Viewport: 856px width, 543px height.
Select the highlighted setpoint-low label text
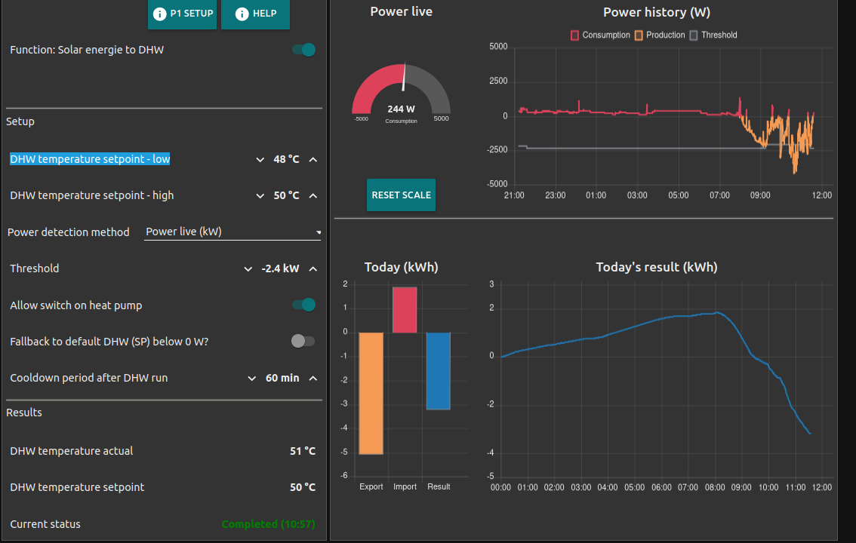pyautogui.click(x=90, y=159)
